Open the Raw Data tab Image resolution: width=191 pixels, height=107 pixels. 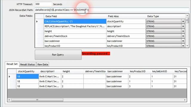43,64
